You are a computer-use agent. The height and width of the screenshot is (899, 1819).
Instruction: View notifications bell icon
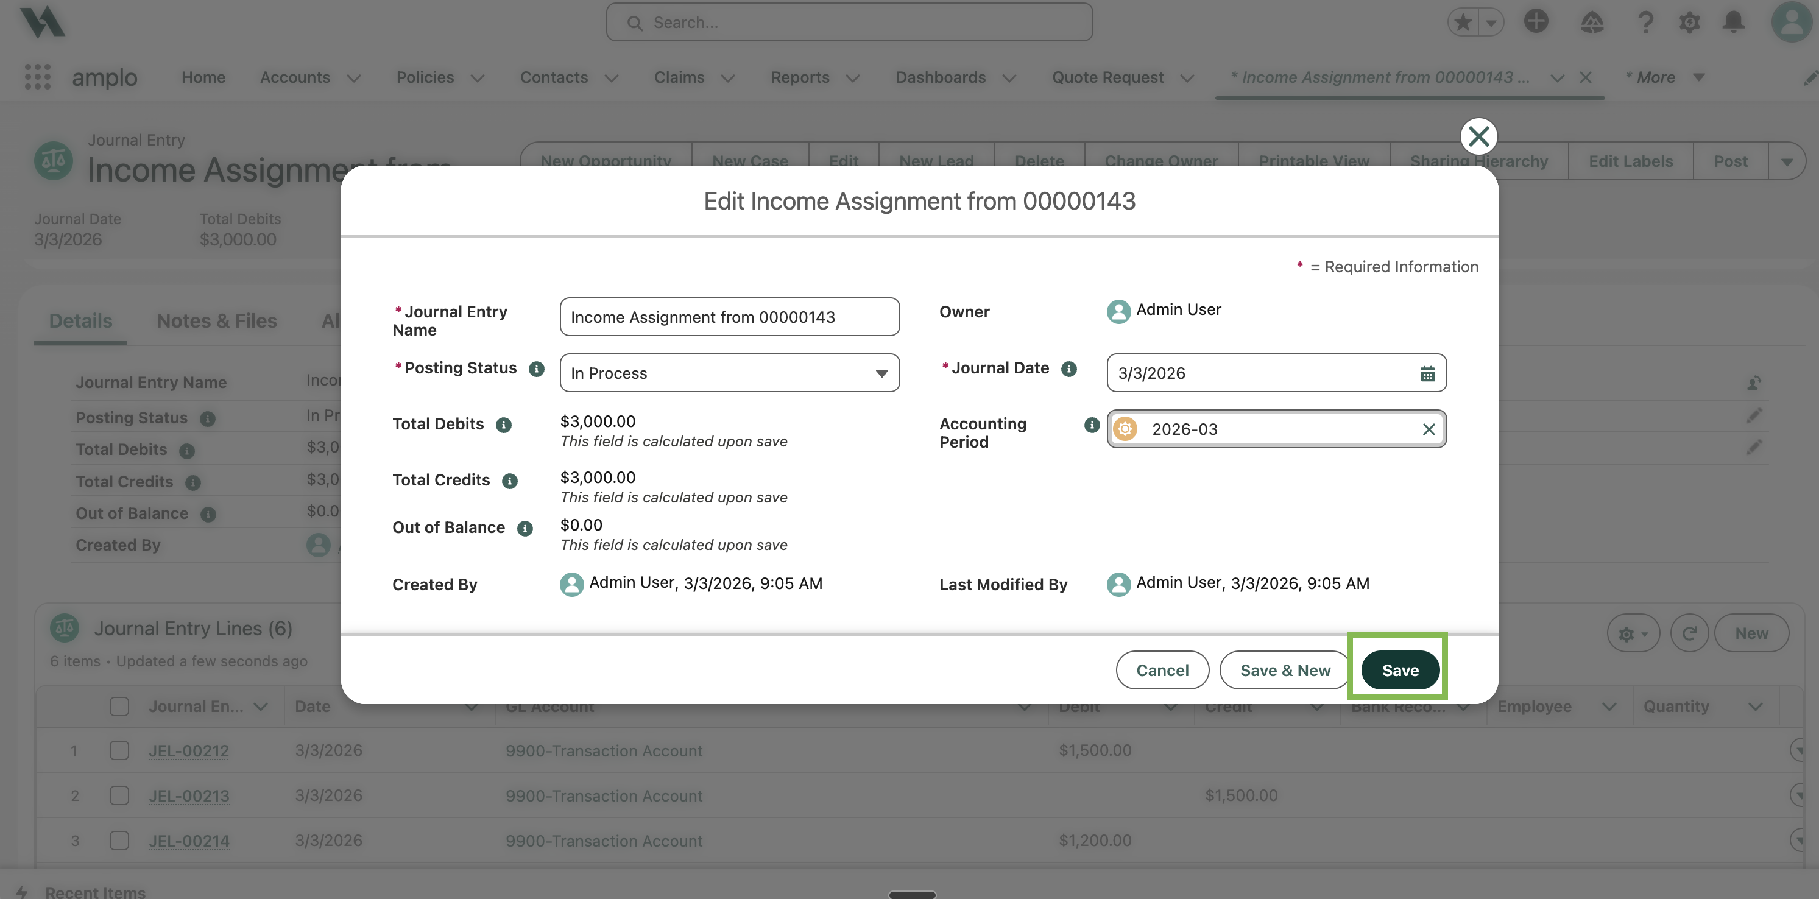click(x=1734, y=23)
